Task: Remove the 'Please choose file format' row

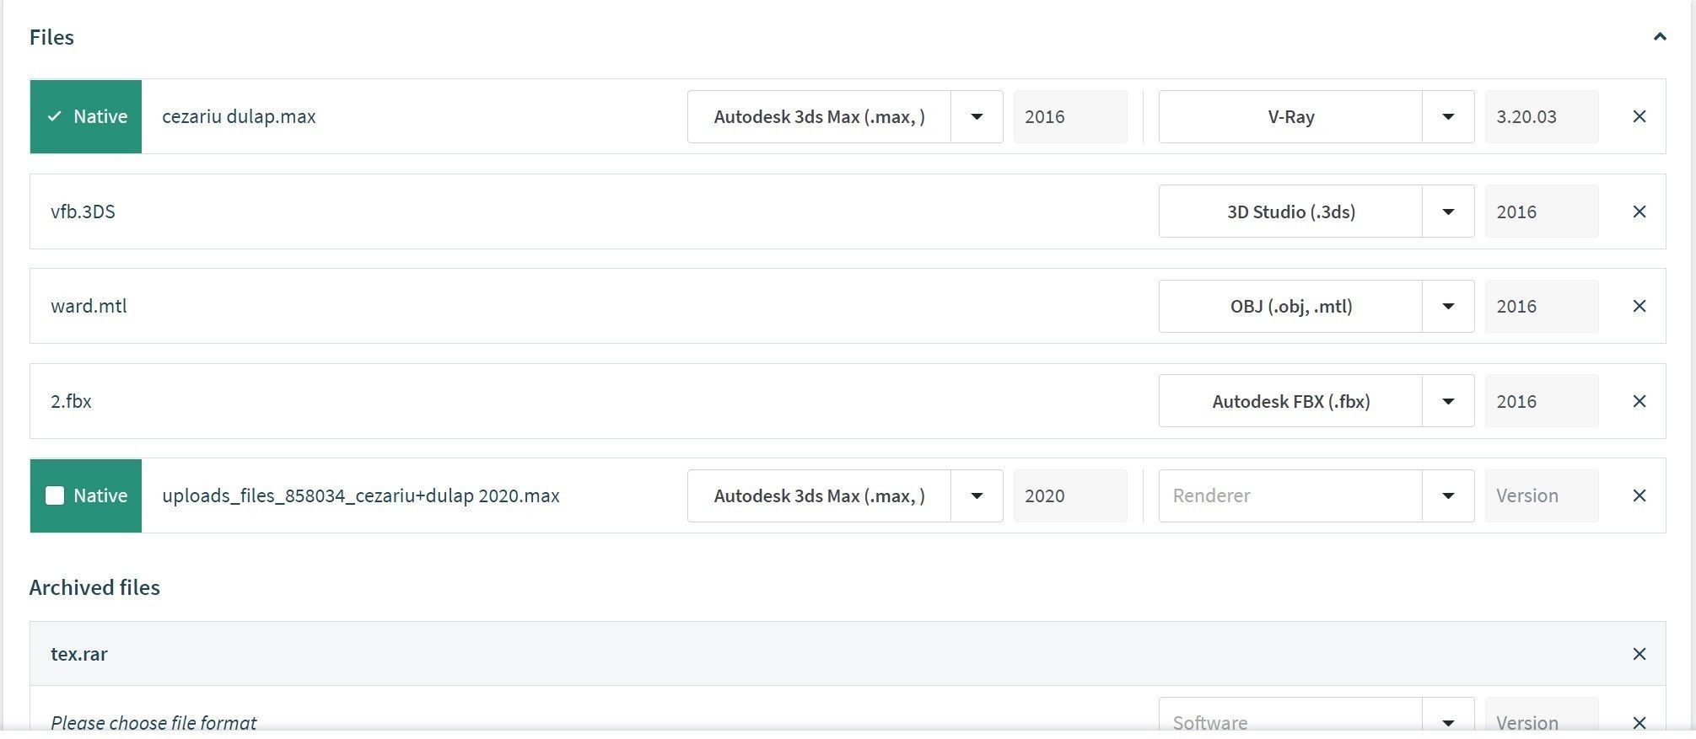Action: point(1639,722)
